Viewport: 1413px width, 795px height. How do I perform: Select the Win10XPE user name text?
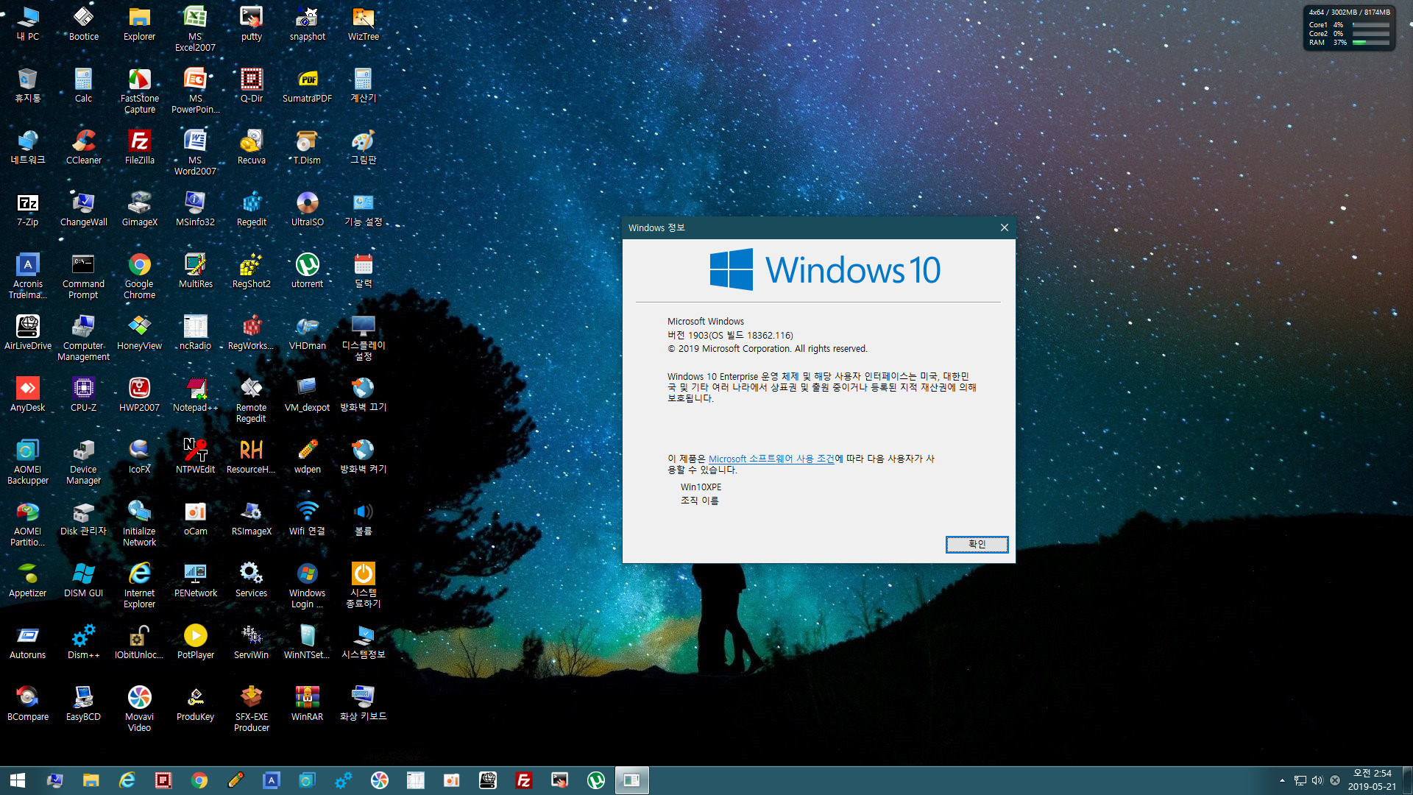[x=701, y=487]
